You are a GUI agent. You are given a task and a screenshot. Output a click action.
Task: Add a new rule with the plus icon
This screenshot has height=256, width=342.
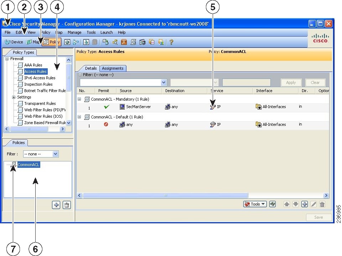pos(305,204)
